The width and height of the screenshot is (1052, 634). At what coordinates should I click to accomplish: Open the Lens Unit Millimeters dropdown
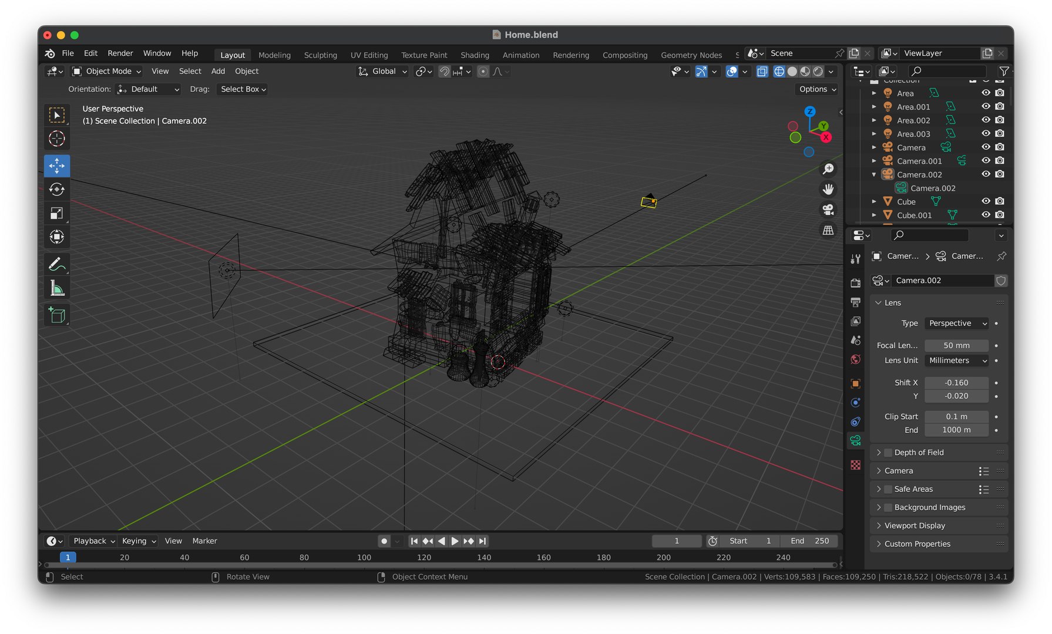click(x=957, y=360)
